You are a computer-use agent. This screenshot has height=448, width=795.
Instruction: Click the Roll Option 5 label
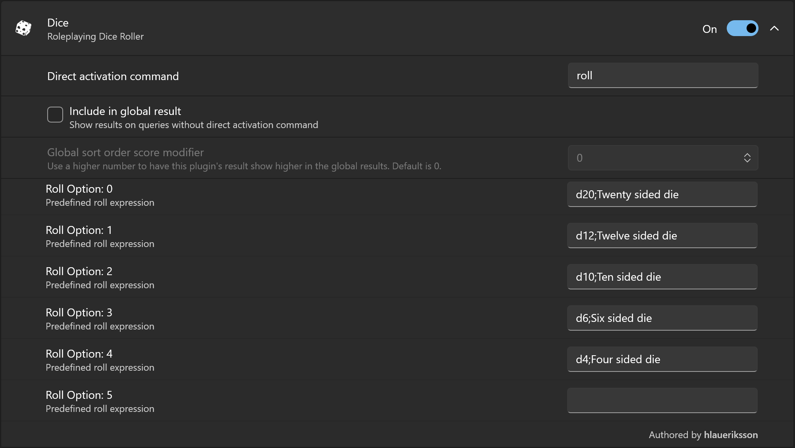[x=79, y=395]
